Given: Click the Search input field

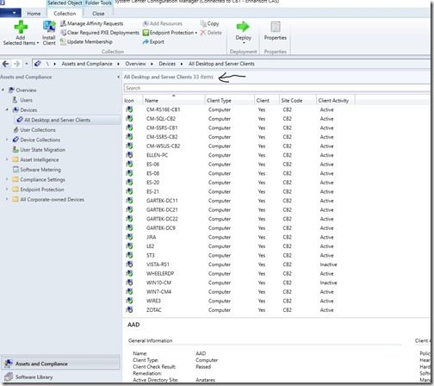Looking at the screenshot, I should [276, 88].
